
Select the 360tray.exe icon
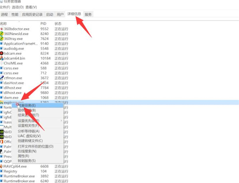tap(2, 39)
